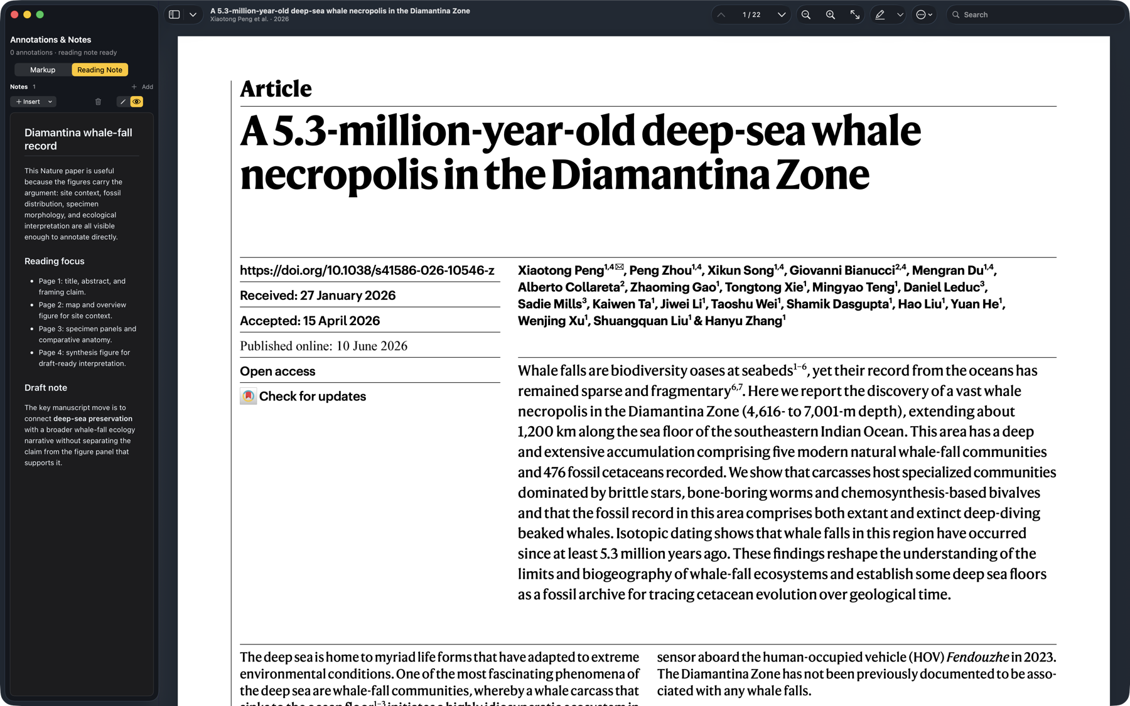
Task: Click the fit-to-window expand arrows icon
Action: pos(855,14)
